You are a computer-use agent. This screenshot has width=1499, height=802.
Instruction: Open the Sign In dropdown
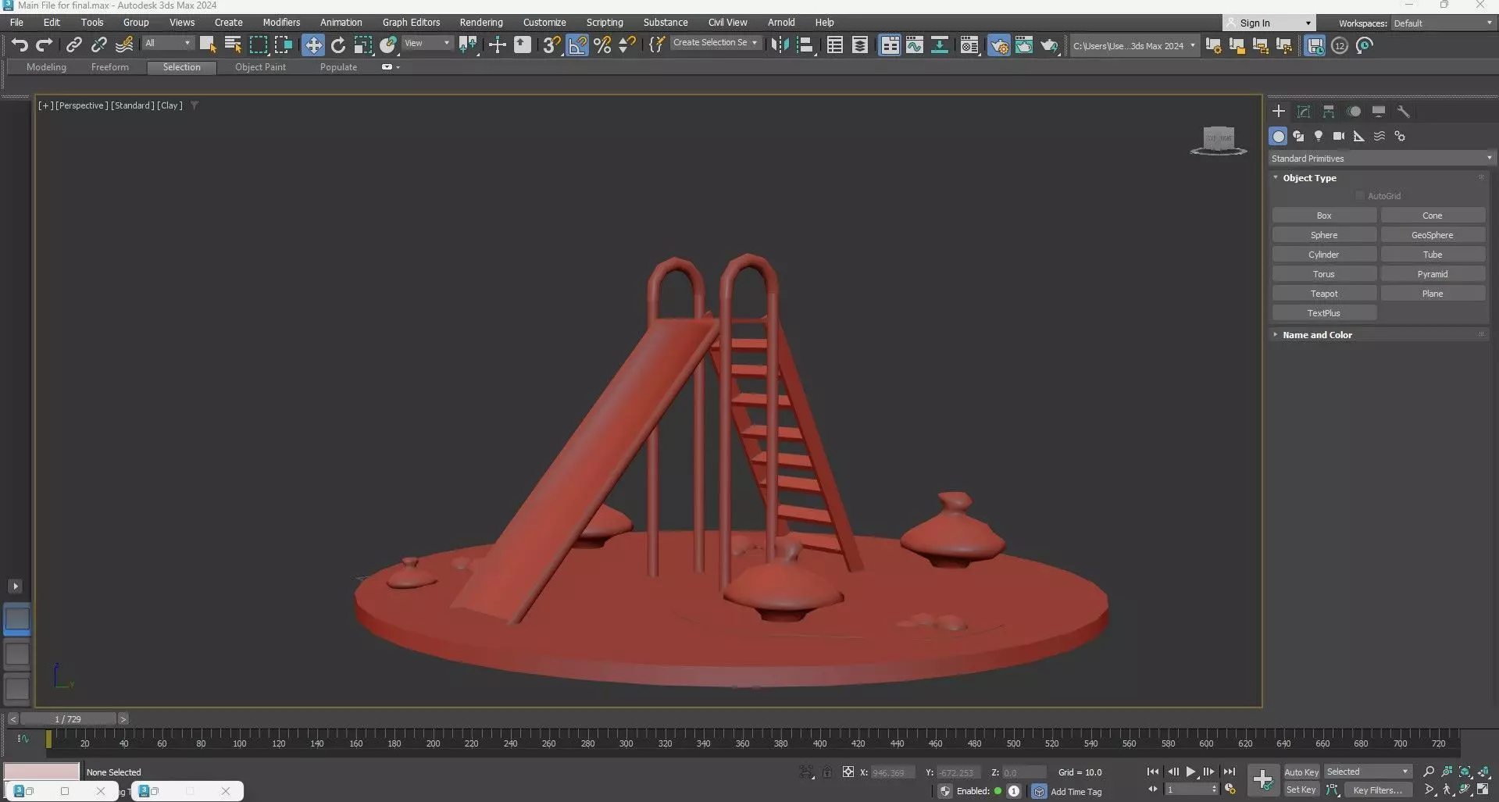pos(1269,23)
